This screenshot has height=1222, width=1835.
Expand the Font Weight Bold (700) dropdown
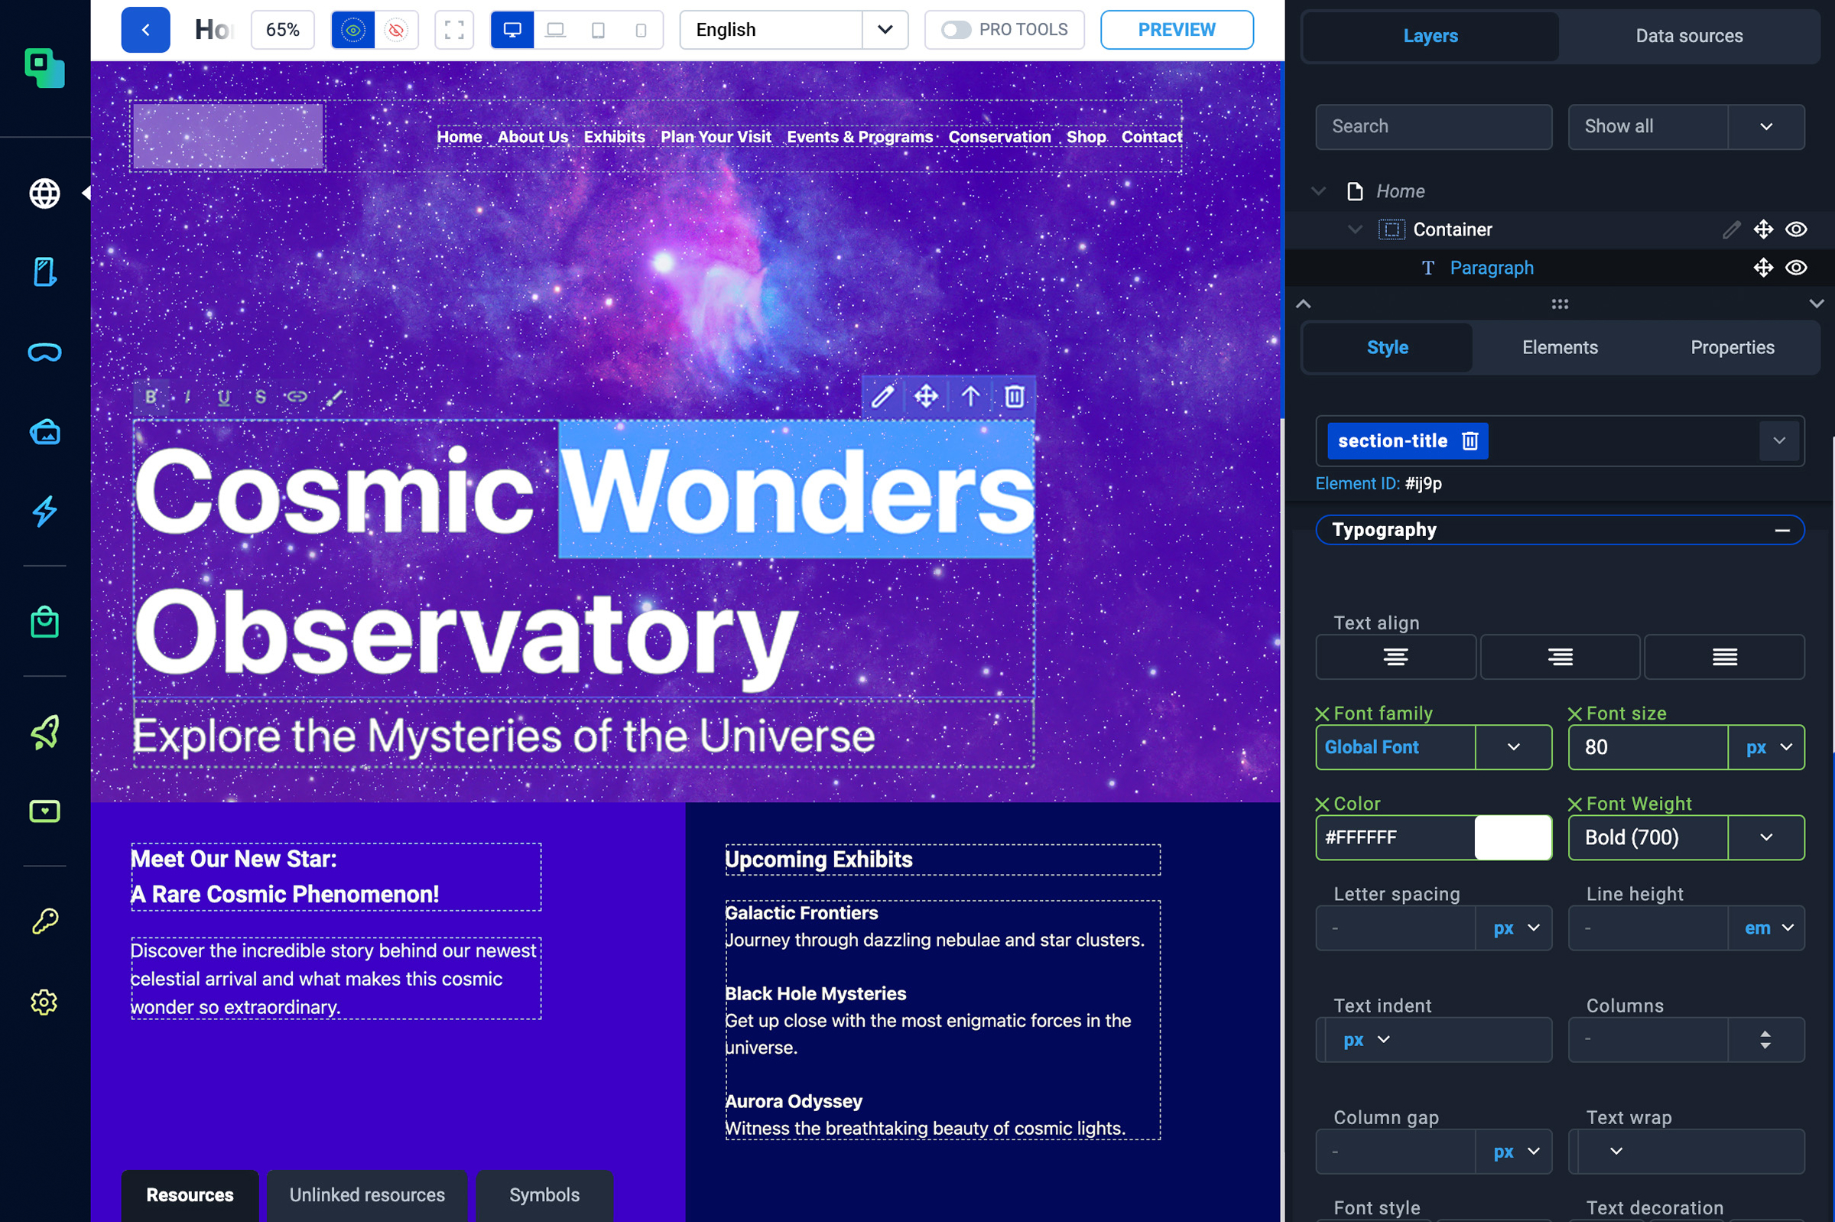(1765, 837)
